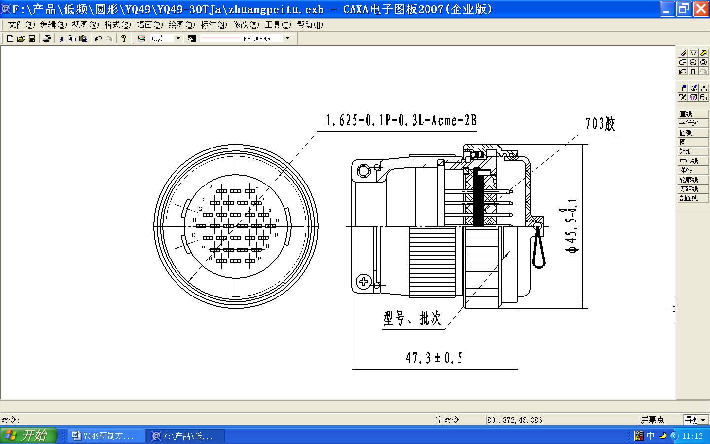Click the Print icon
The width and height of the screenshot is (710, 444).
click(x=47, y=38)
